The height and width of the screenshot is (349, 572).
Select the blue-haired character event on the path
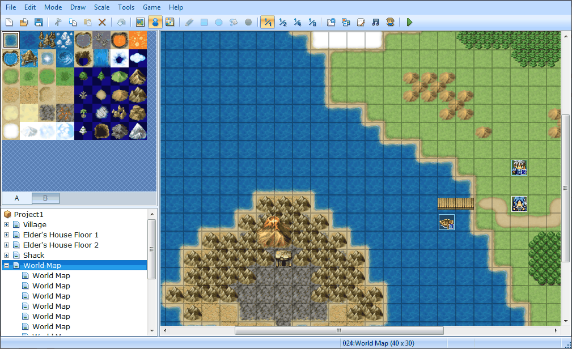[519, 204]
